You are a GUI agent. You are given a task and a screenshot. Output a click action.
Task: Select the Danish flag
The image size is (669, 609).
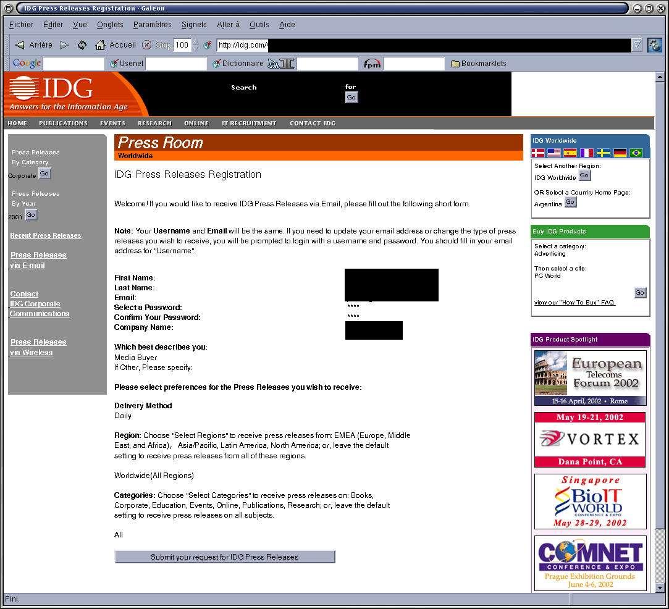tap(538, 153)
